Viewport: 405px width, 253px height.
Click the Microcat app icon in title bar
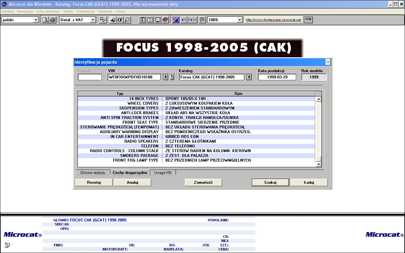click(4, 4)
